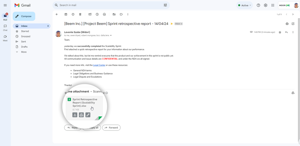Open the Sprint Retrospective Report xlsx attachment
300x146 pixels.
(84, 108)
